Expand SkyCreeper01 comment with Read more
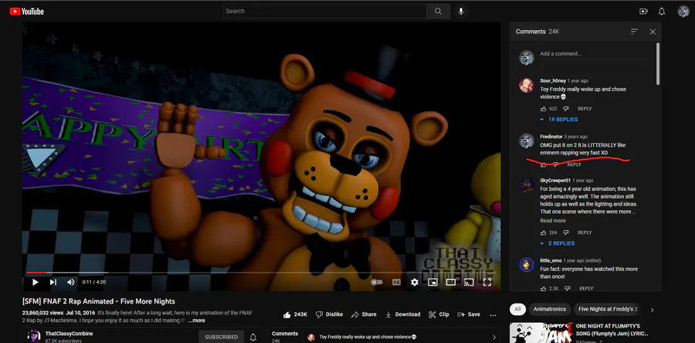Viewport: 695px width, 343px height. [553, 221]
